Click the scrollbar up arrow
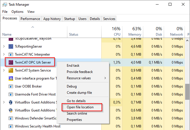 (x=187, y=40)
